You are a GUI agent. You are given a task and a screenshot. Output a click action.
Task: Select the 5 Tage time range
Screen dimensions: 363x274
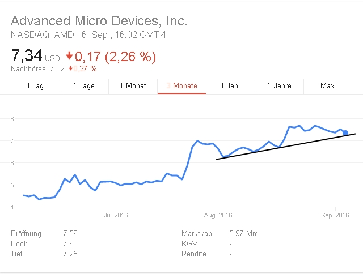[84, 85]
